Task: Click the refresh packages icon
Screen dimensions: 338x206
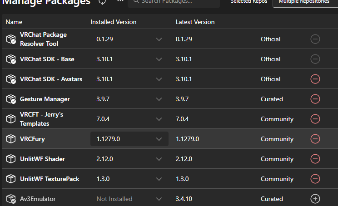Action: (x=103, y=2)
